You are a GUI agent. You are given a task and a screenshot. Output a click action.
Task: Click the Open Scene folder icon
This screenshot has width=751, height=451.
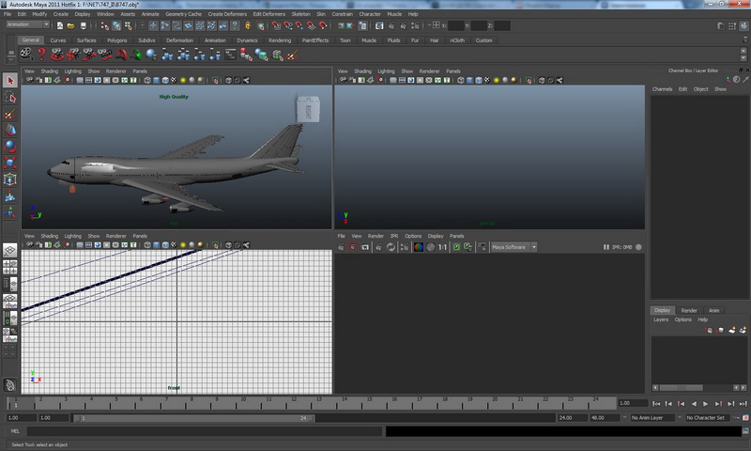pyautogui.click(x=69, y=25)
